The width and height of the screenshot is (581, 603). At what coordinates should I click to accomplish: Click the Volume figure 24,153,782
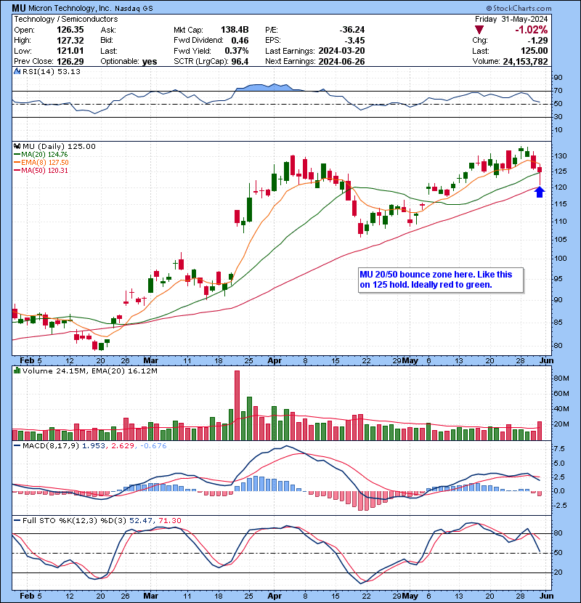pyautogui.click(x=525, y=61)
